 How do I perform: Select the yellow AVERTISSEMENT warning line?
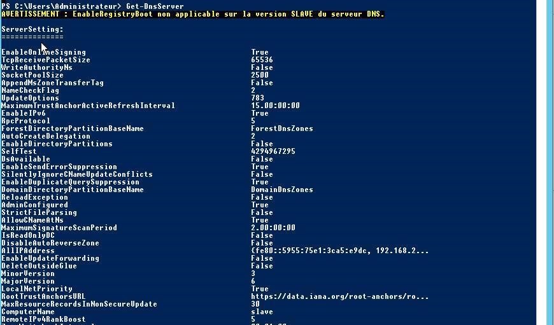[193, 14]
